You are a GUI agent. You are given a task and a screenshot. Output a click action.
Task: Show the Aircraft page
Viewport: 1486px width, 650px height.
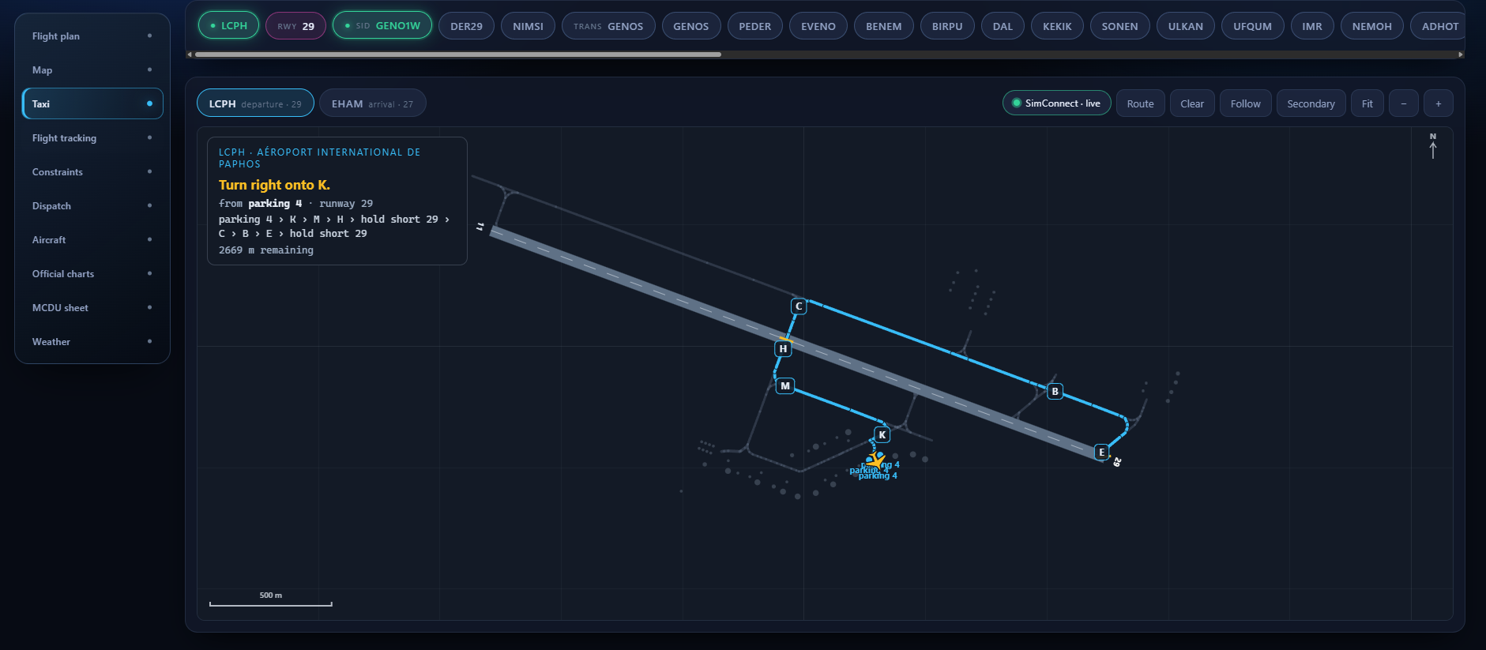[x=92, y=240]
